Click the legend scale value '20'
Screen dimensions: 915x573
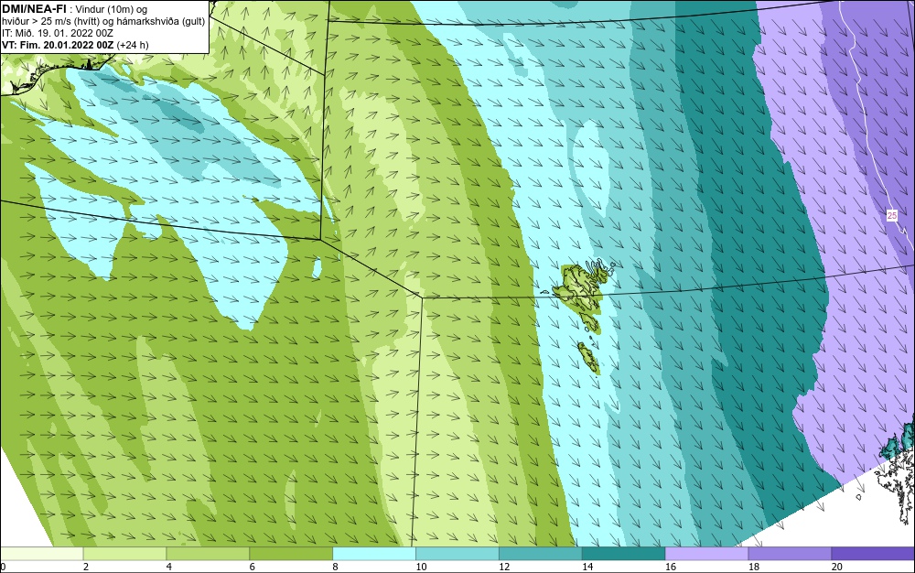(x=837, y=567)
